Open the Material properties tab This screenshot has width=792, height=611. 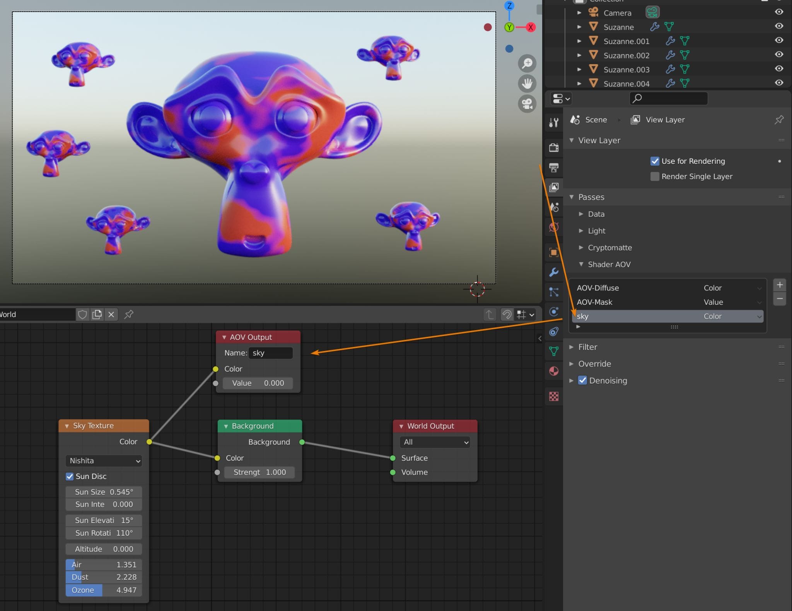coord(554,371)
